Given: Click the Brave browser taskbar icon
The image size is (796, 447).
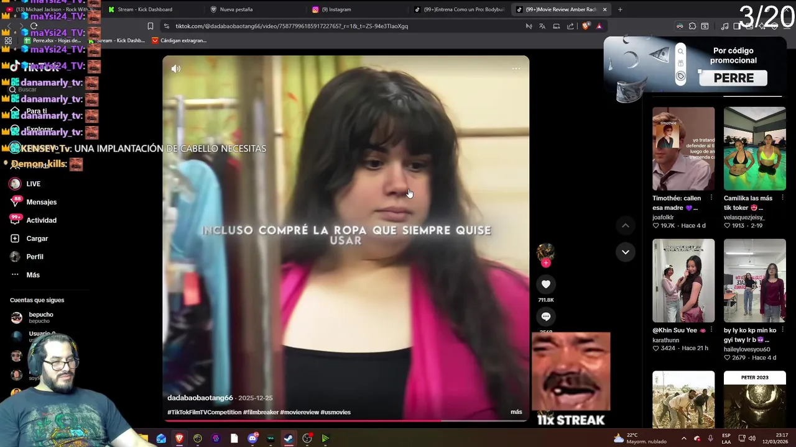Looking at the screenshot, I should pyautogui.click(x=179, y=438).
